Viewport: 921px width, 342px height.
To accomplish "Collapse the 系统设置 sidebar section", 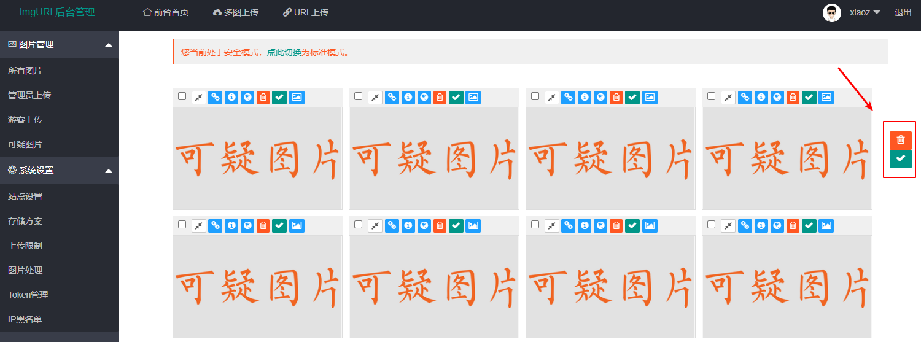I will [x=109, y=171].
